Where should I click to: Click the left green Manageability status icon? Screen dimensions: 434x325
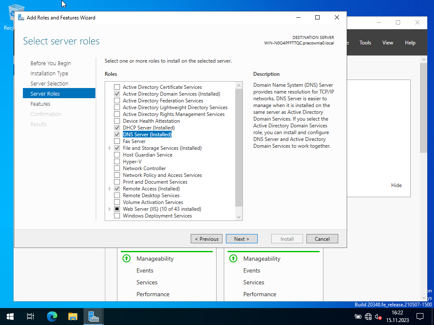click(126, 259)
